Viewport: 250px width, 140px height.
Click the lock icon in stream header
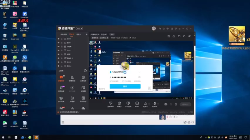[x=174, y=36]
